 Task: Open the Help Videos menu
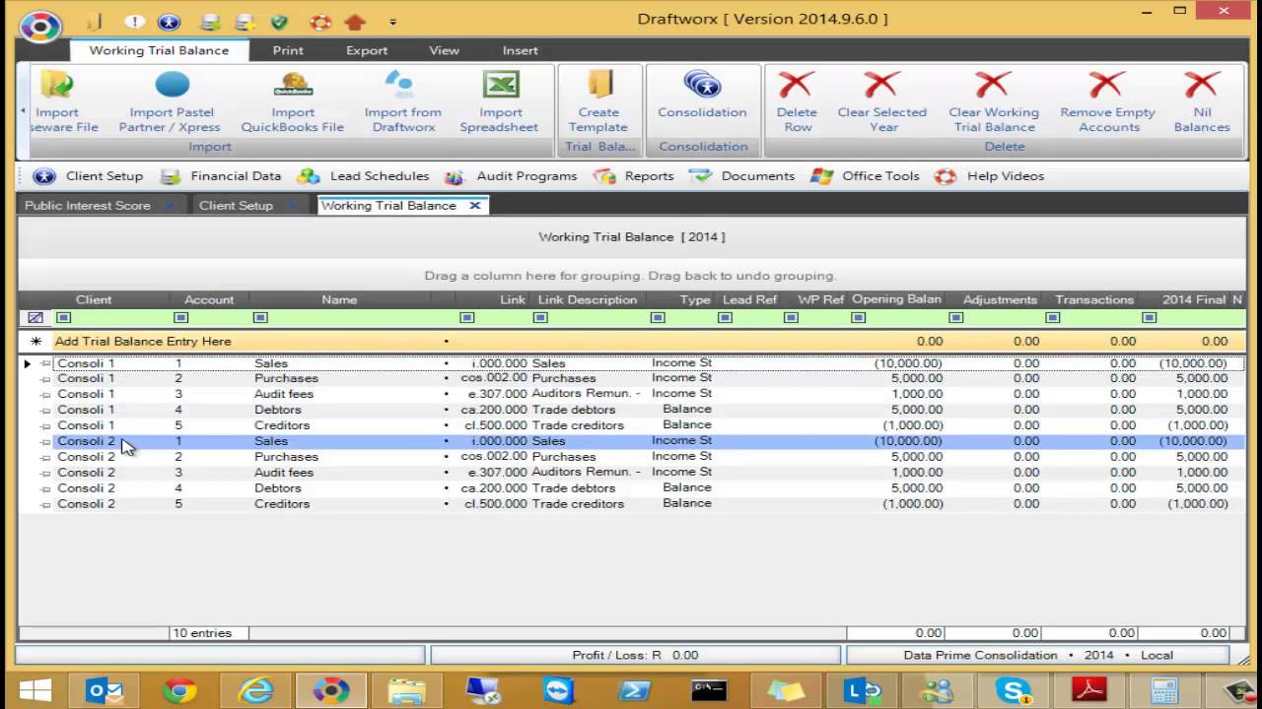click(x=989, y=176)
